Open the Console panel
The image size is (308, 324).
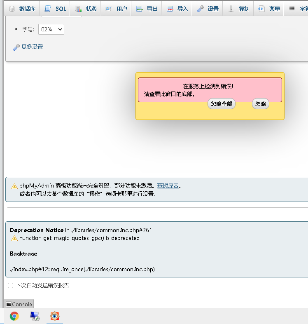tap(19, 304)
